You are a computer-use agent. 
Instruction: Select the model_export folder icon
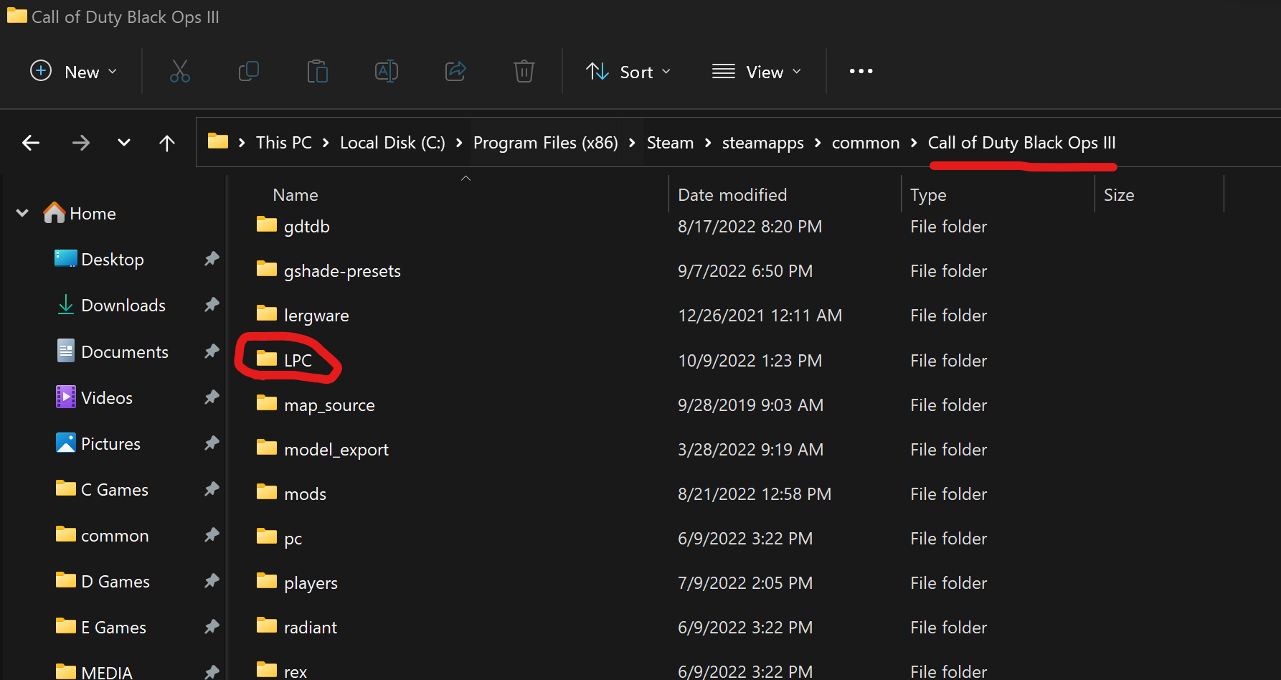[267, 448]
